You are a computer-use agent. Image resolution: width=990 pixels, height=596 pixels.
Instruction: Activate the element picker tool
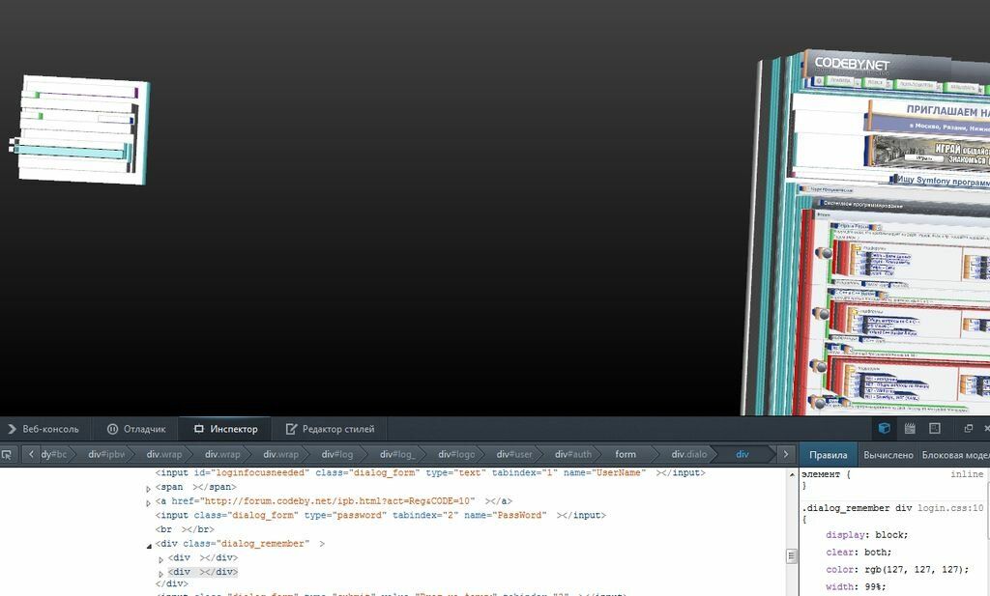tap(8, 454)
